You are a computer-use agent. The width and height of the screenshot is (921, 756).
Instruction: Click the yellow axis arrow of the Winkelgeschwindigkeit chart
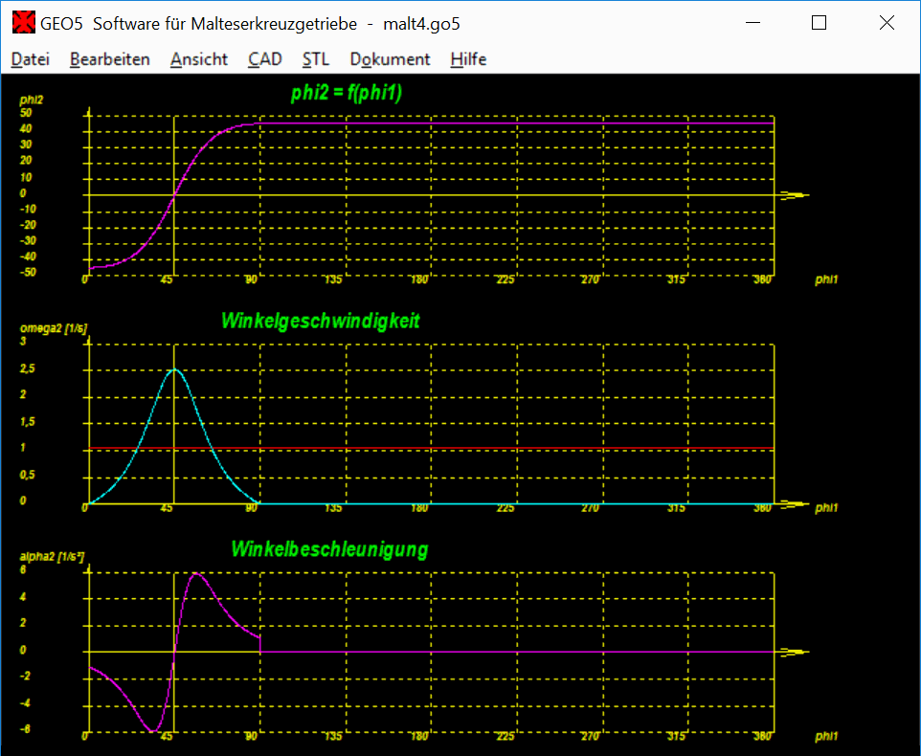coord(795,502)
